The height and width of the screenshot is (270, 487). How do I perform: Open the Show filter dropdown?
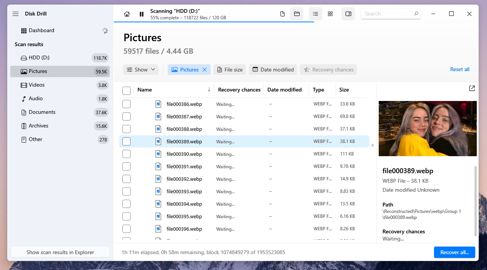pyautogui.click(x=140, y=70)
